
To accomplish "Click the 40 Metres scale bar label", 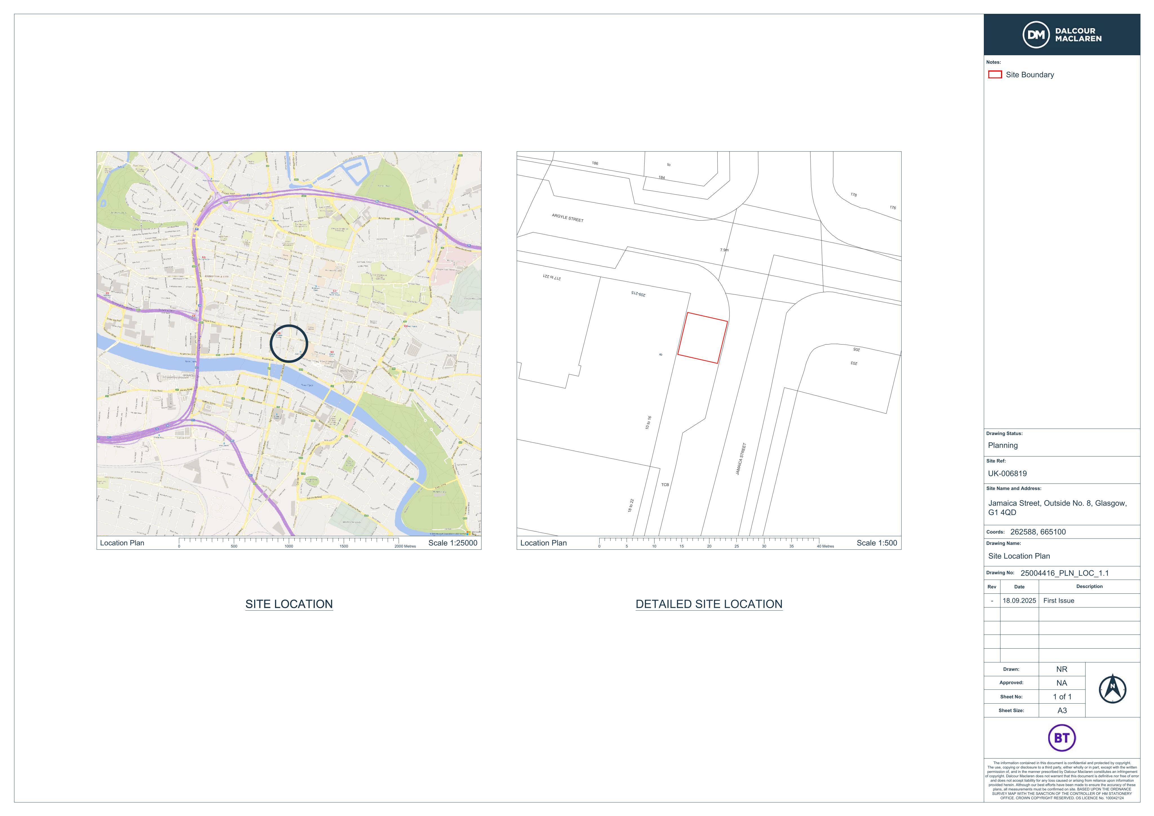I will [x=825, y=546].
